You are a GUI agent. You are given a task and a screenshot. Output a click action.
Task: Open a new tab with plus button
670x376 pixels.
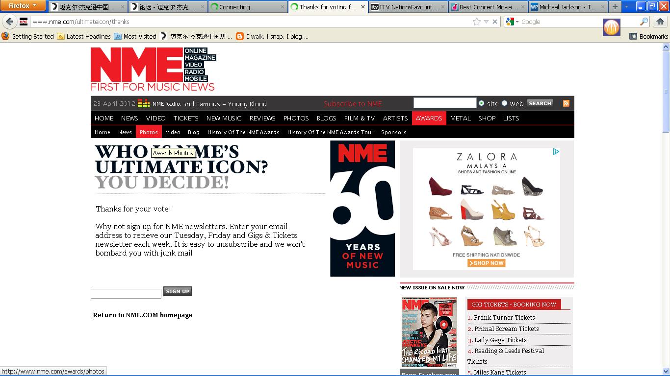coord(615,7)
